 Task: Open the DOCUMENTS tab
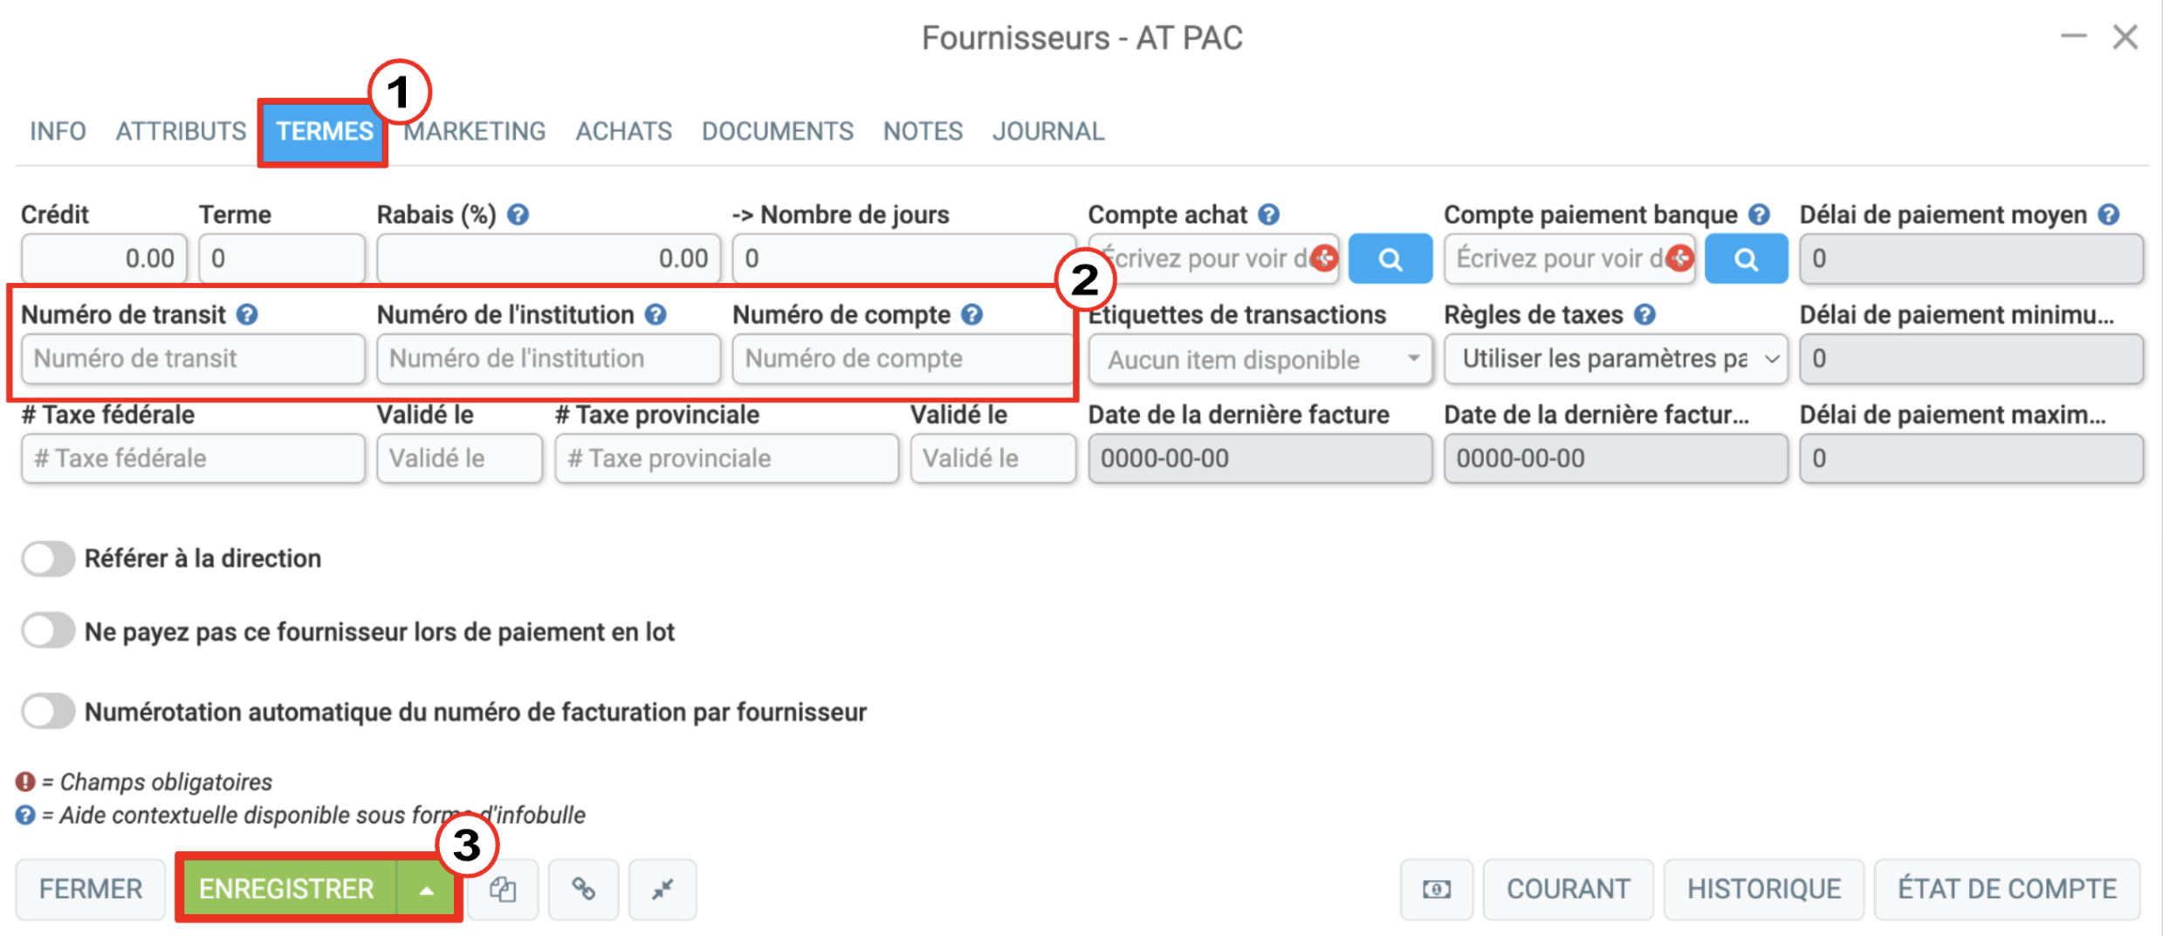(x=777, y=131)
